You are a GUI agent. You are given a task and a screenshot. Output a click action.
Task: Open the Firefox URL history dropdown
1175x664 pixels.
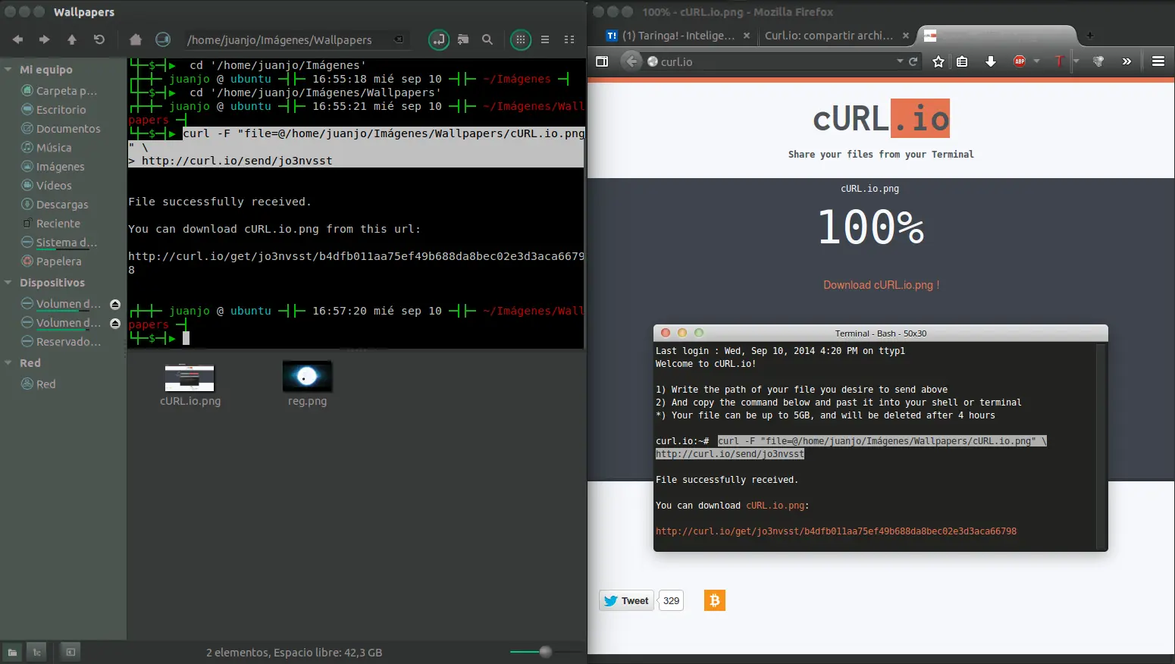click(x=900, y=61)
